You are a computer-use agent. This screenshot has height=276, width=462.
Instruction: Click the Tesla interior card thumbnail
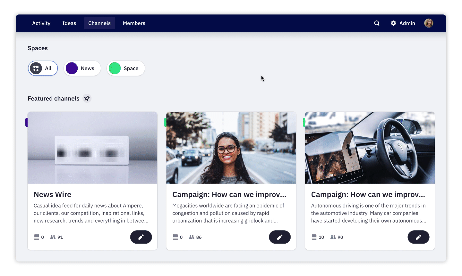coord(370,148)
